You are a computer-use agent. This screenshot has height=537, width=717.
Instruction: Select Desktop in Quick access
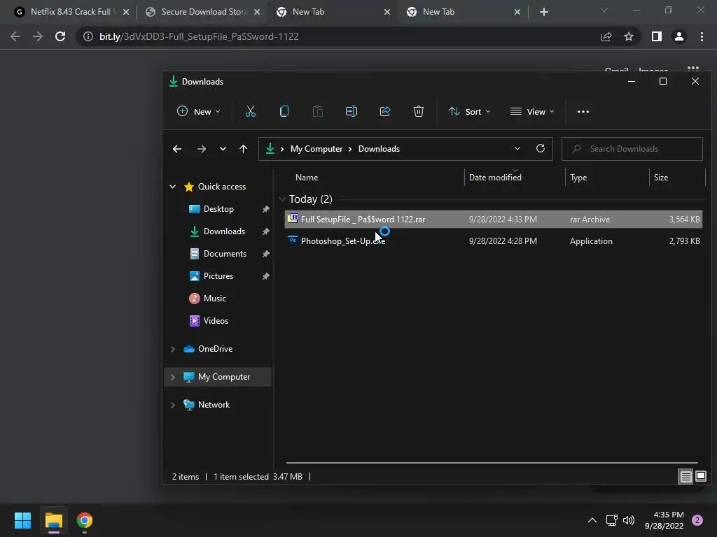click(x=218, y=208)
